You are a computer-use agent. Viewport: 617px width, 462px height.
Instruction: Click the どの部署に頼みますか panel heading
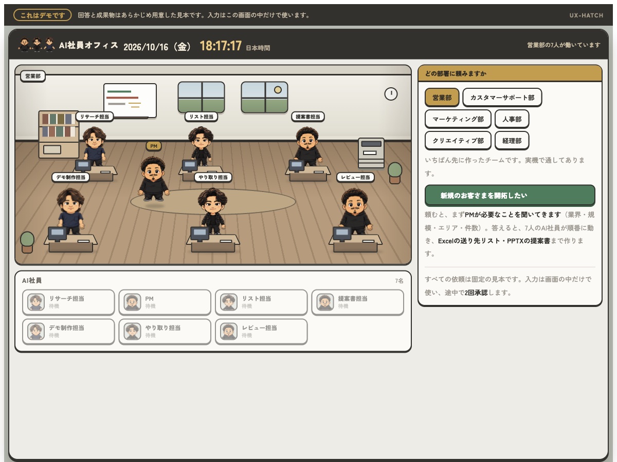point(456,73)
